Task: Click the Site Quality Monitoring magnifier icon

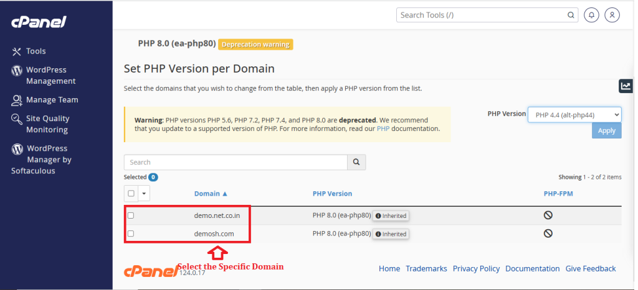Action: tap(17, 119)
